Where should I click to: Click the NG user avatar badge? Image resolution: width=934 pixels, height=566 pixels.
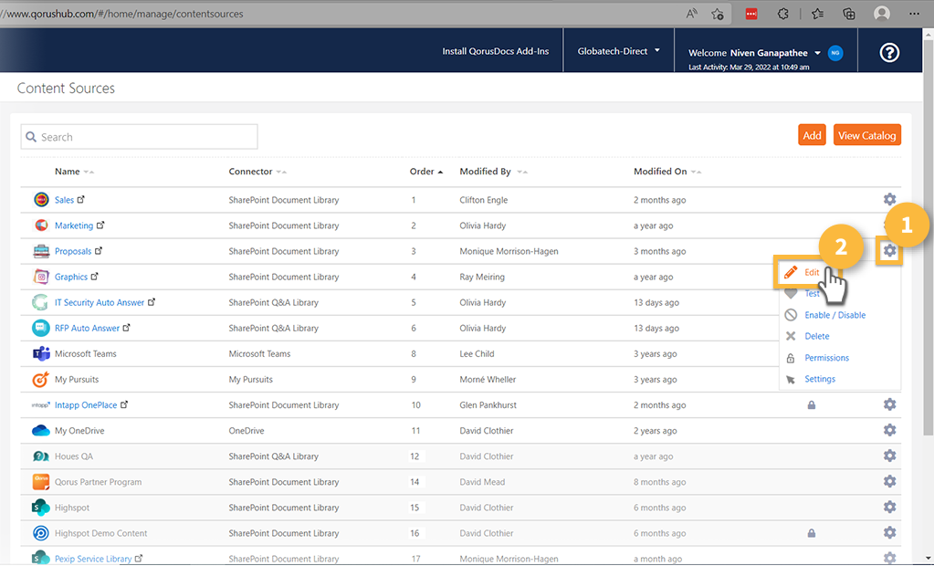pyautogui.click(x=835, y=53)
